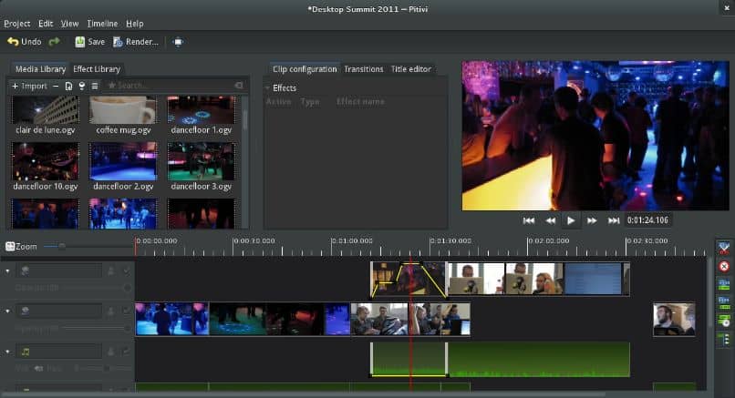Switch to the Effect Library tab

[97, 69]
